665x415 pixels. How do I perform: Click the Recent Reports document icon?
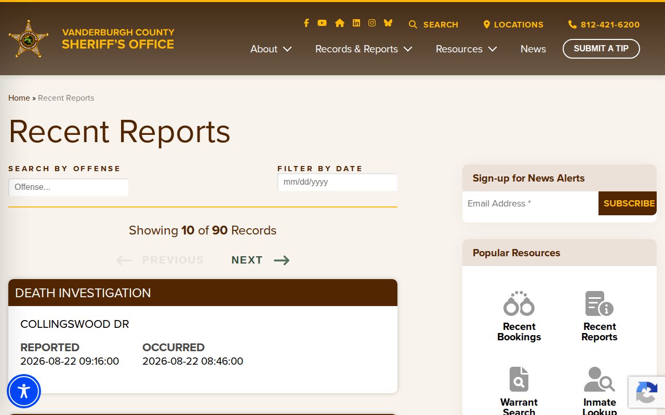click(x=600, y=303)
